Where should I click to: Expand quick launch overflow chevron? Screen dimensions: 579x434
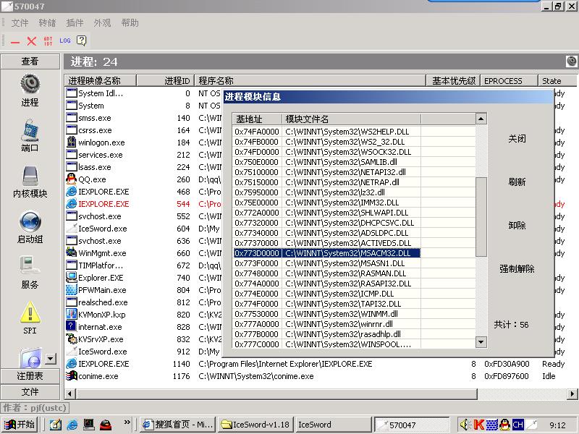(x=127, y=422)
